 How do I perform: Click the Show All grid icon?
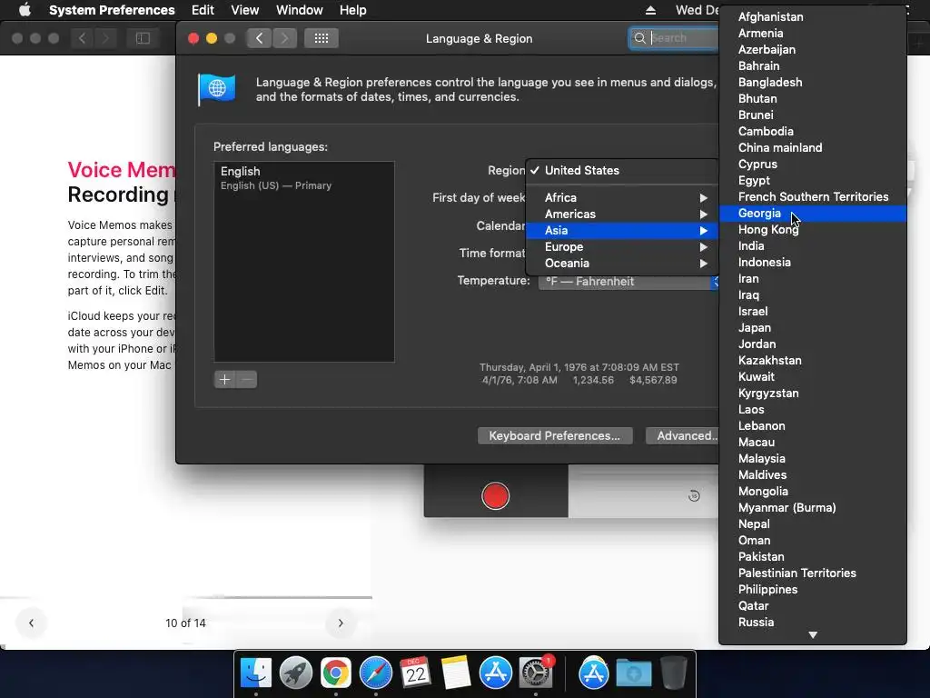coord(321,38)
